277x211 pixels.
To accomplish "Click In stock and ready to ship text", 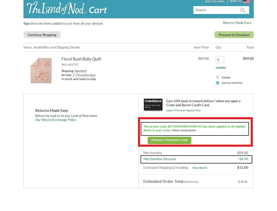I will click(79, 79).
